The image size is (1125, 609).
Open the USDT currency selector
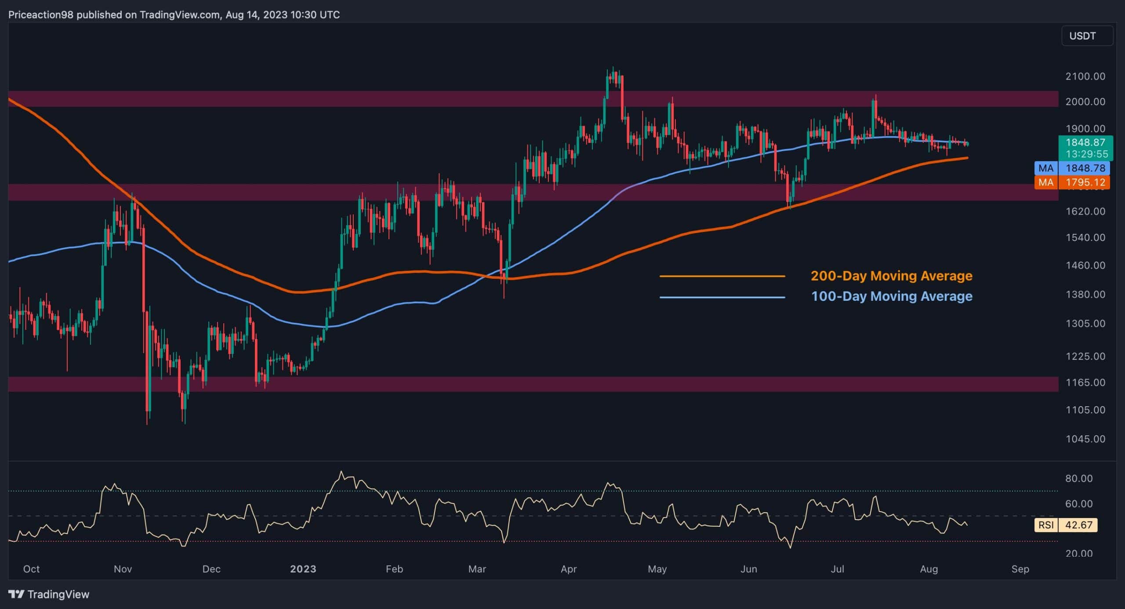[1087, 36]
